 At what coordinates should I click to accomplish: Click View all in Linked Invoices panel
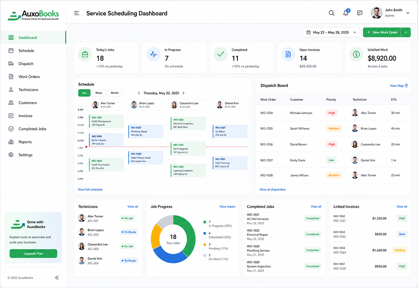tap(402, 207)
